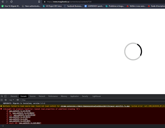Activate the inspect element picker icon
Image resolution: width=165 pixels, height=128 pixels.
point(2,96)
